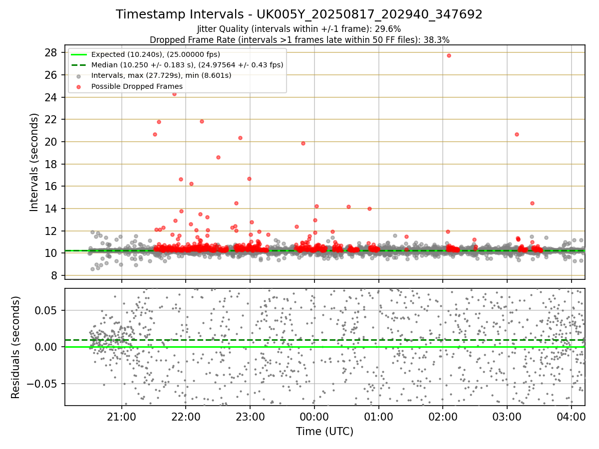Viewport: 599px width, 449px height.
Task: Click the 'Intervals, max (27.729s)' legend entry
Action: tap(161, 75)
